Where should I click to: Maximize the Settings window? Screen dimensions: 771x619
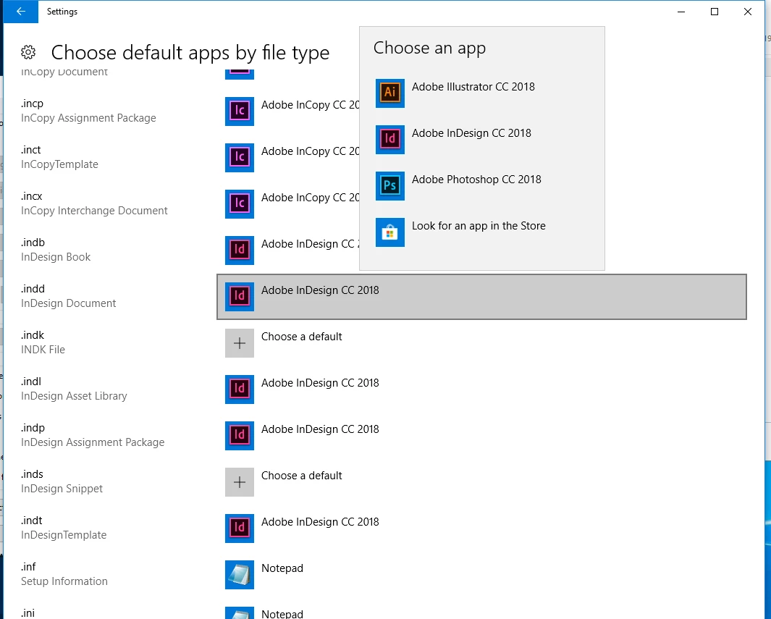tap(715, 12)
